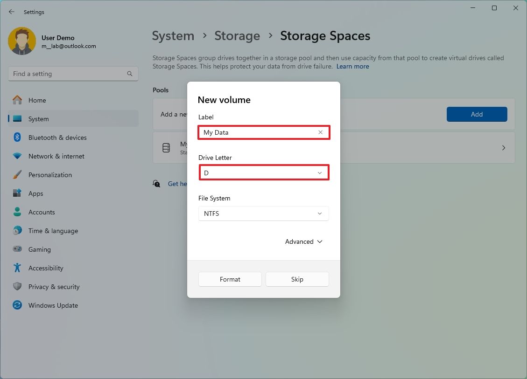The height and width of the screenshot is (379, 527).
Task: Go to System from the breadcrumb trail
Action: pos(173,36)
